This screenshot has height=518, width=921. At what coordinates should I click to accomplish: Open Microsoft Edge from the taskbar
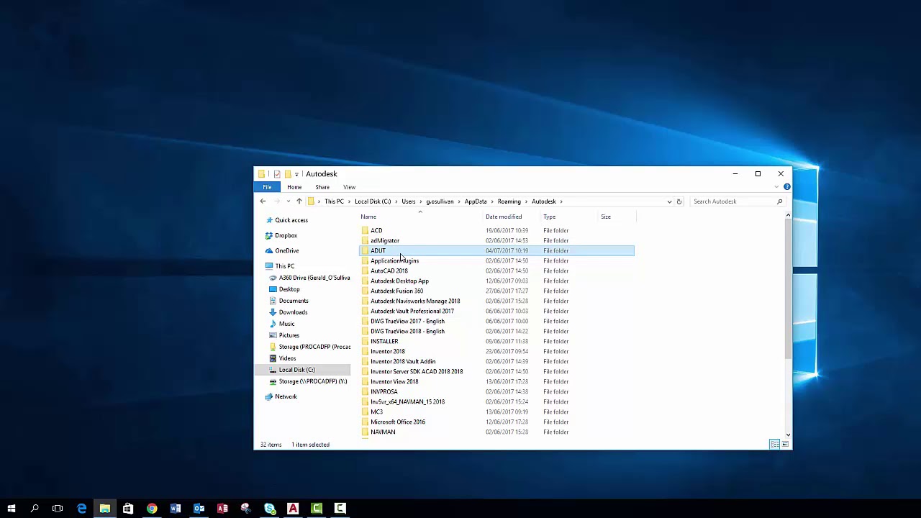pos(81,509)
